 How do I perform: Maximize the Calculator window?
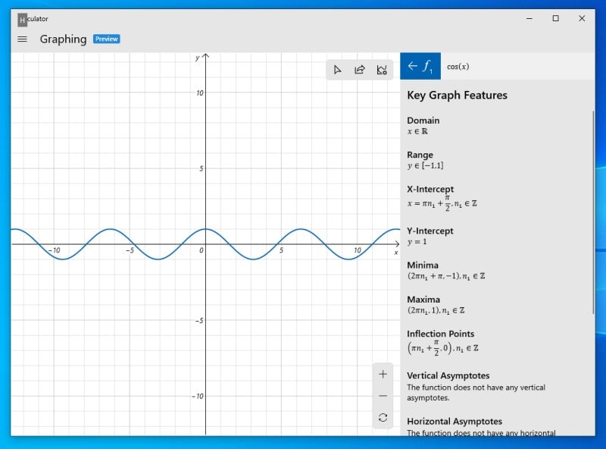click(x=555, y=19)
